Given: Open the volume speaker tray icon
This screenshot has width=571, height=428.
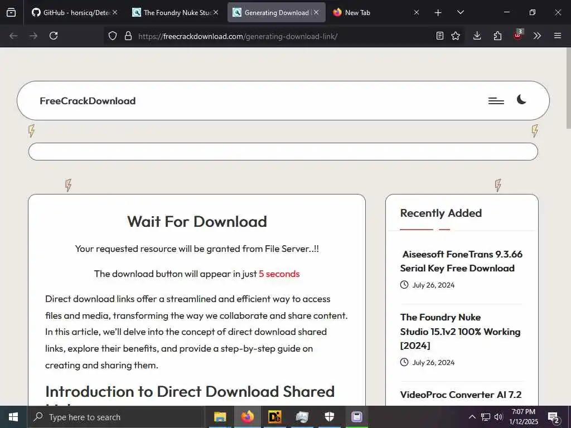Looking at the screenshot, I should (499, 417).
